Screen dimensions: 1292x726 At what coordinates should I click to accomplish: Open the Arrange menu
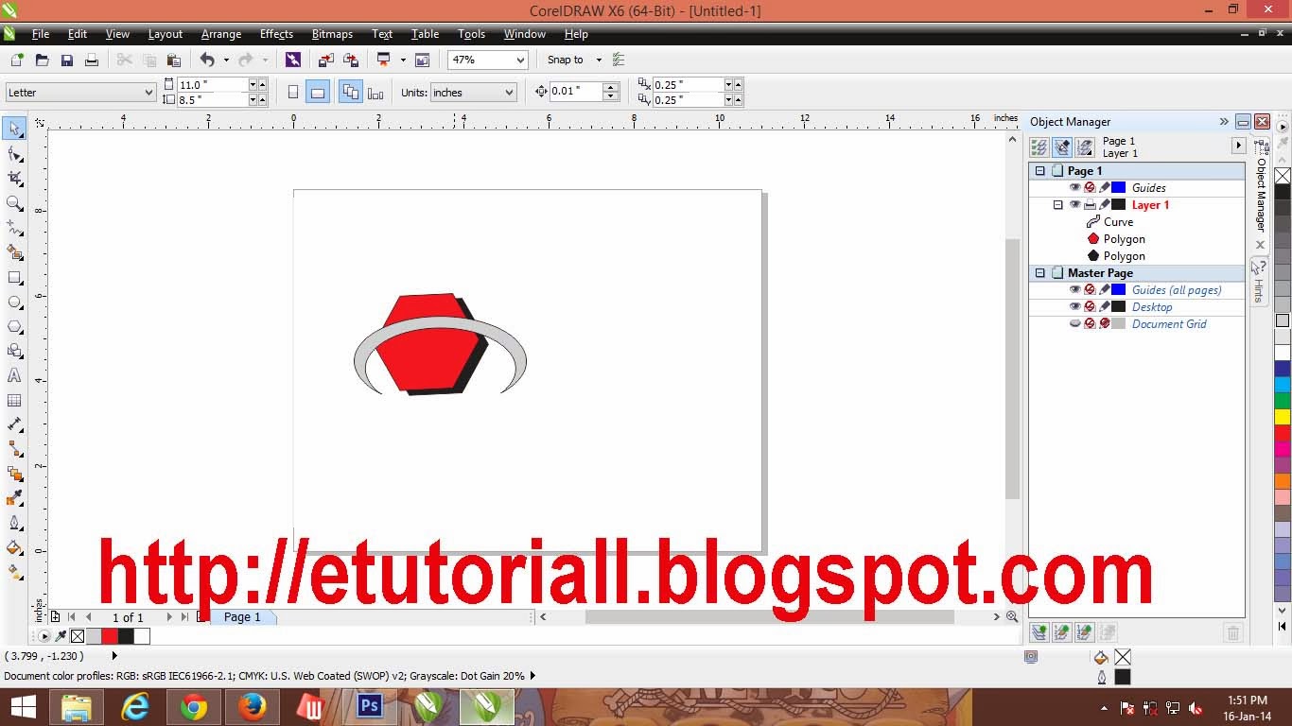pos(221,34)
